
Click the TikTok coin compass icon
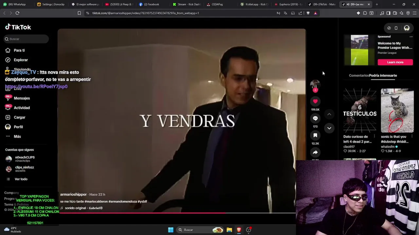tap(389, 28)
